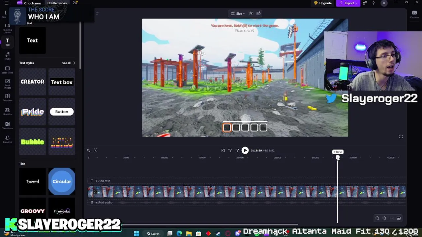Click the Upgrade button
Image resolution: width=422 pixels, height=237 pixels.
pos(322,3)
